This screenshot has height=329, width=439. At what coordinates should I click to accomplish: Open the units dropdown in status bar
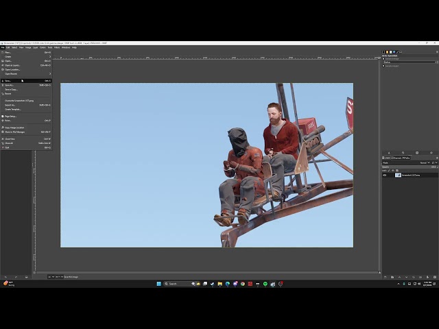pos(51,277)
